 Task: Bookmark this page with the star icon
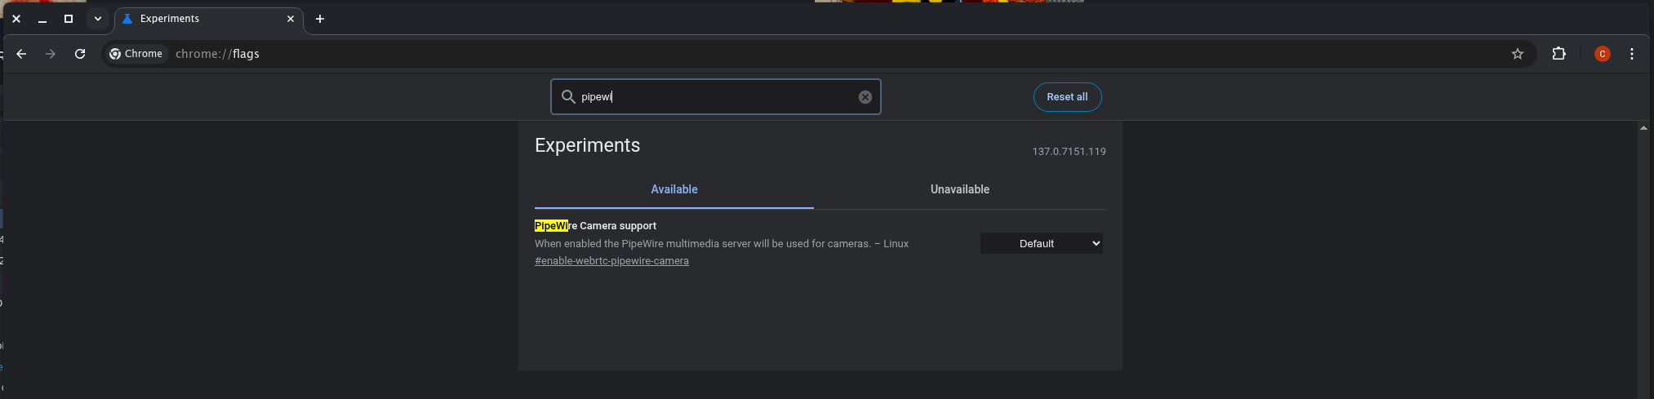pos(1517,54)
